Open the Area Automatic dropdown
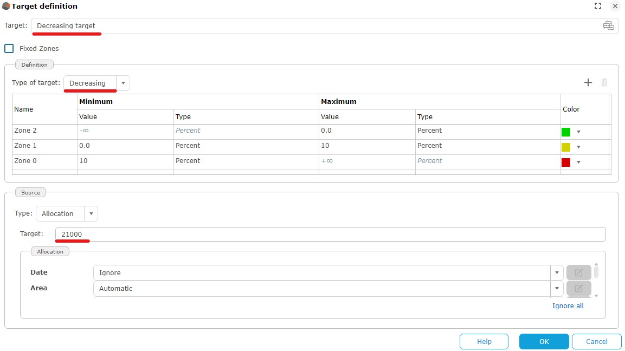625x351 pixels. pyautogui.click(x=556, y=288)
